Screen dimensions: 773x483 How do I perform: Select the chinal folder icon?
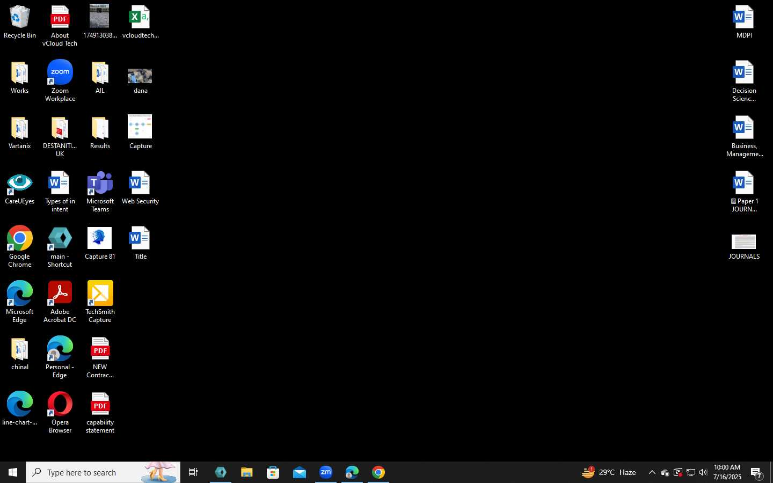click(20, 355)
